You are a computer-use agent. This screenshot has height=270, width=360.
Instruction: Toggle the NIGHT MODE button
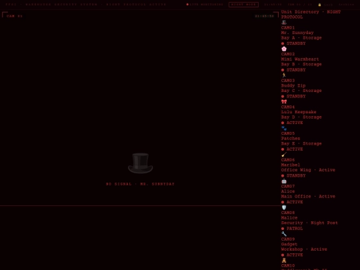coord(243,5)
